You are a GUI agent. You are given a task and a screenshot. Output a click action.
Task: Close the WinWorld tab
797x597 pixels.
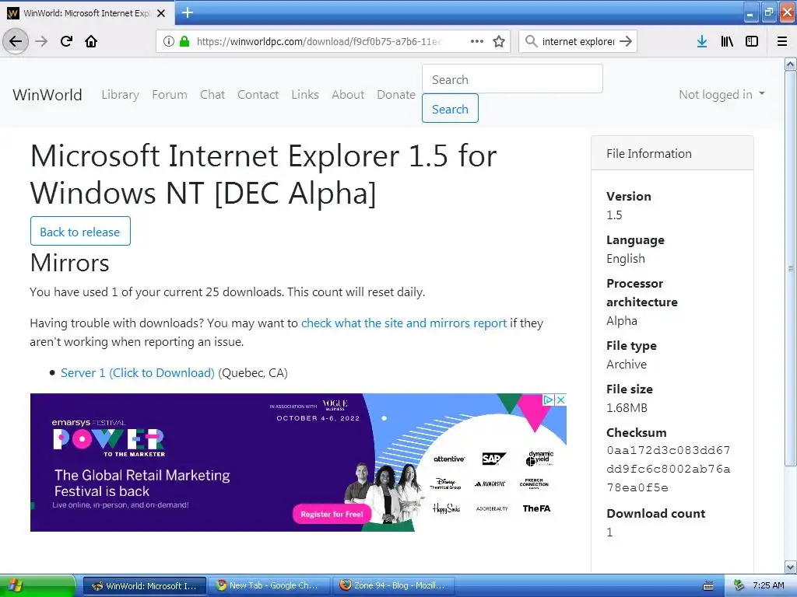(161, 13)
